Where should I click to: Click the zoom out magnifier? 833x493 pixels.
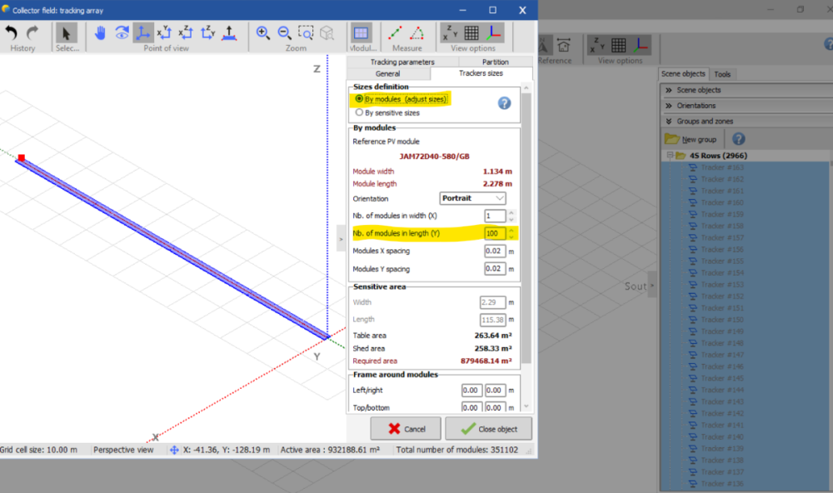click(284, 33)
